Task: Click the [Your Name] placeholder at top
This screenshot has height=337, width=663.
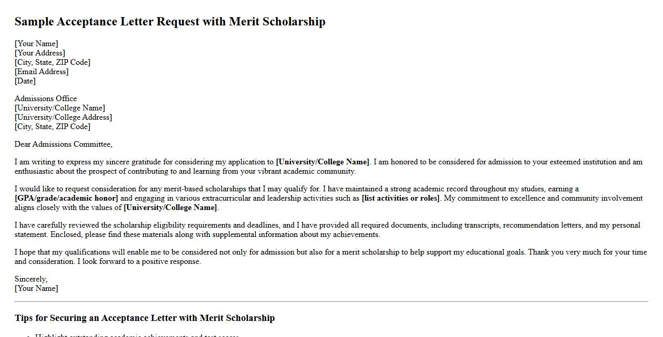Action: click(36, 44)
